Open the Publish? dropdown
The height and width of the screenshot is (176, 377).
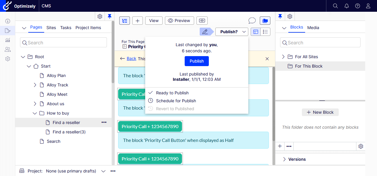click(x=232, y=32)
